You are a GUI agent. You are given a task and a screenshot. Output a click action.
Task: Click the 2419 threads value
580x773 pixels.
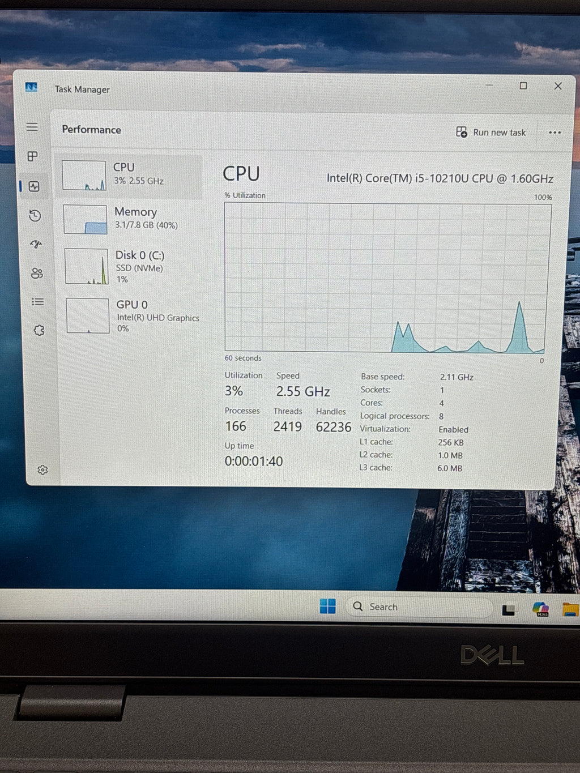(x=287, y=426)
